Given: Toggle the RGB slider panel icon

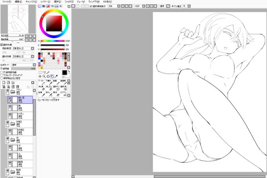Looking at the screenshot, I should (x=44, y=6).
